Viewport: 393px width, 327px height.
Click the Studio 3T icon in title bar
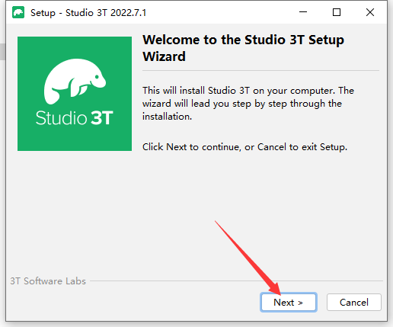[18, 12]
